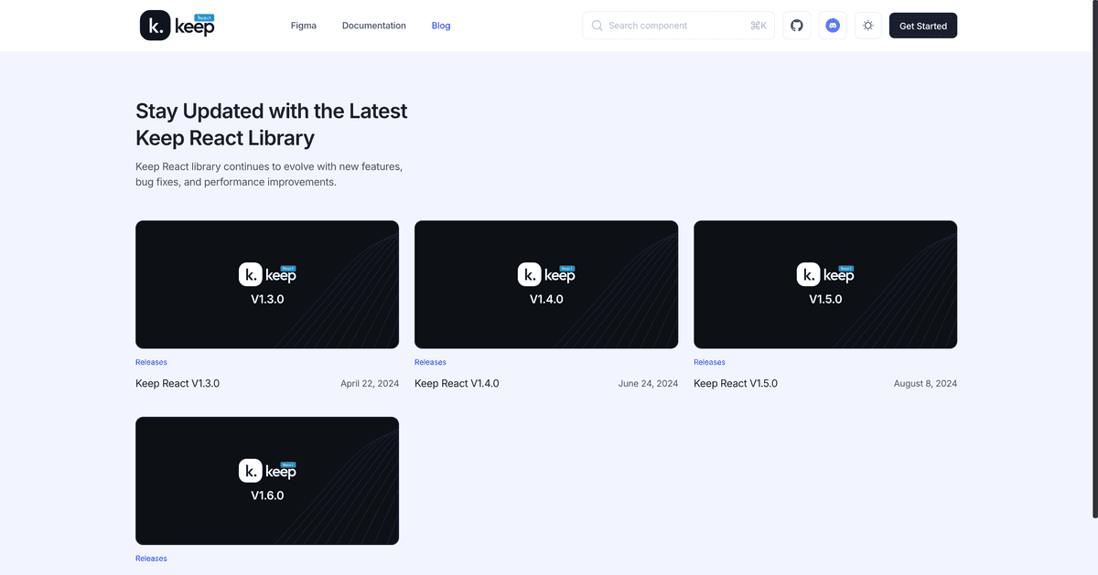The height and width of the screenshot is (575, 1098).
Task: Click Releases tag under V1.6.0 card
Action: (x=151, y=559)
